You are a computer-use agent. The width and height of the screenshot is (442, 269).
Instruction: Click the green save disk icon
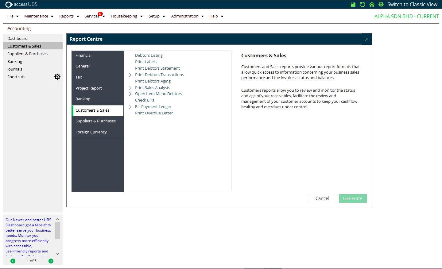353,4
